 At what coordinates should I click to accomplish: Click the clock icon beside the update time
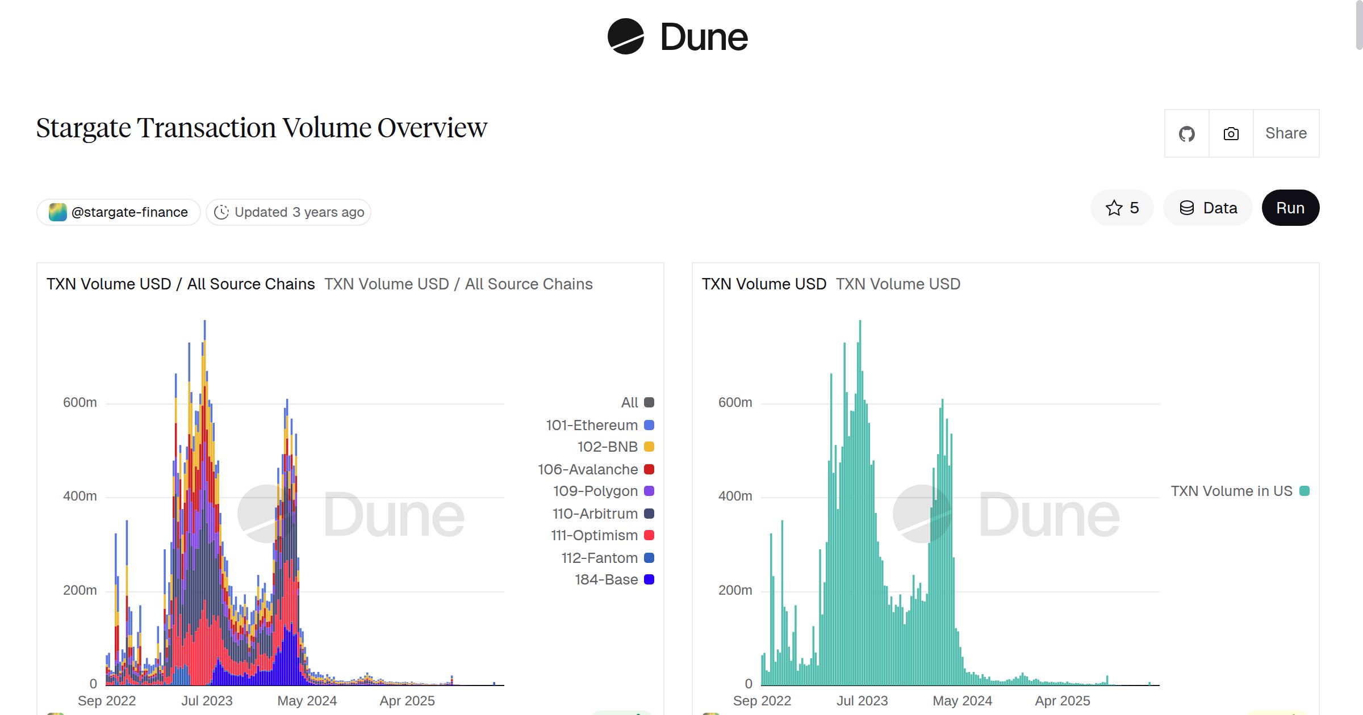(x=222, y=212)
